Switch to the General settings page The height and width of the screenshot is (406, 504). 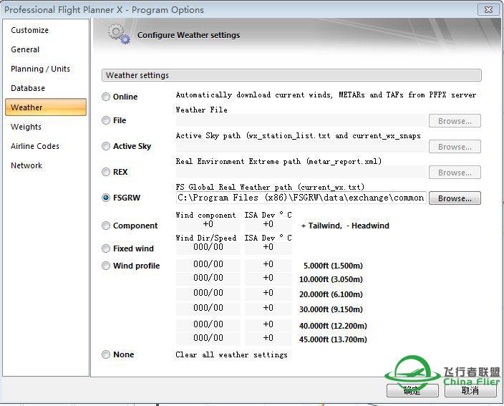coord(25,49)
